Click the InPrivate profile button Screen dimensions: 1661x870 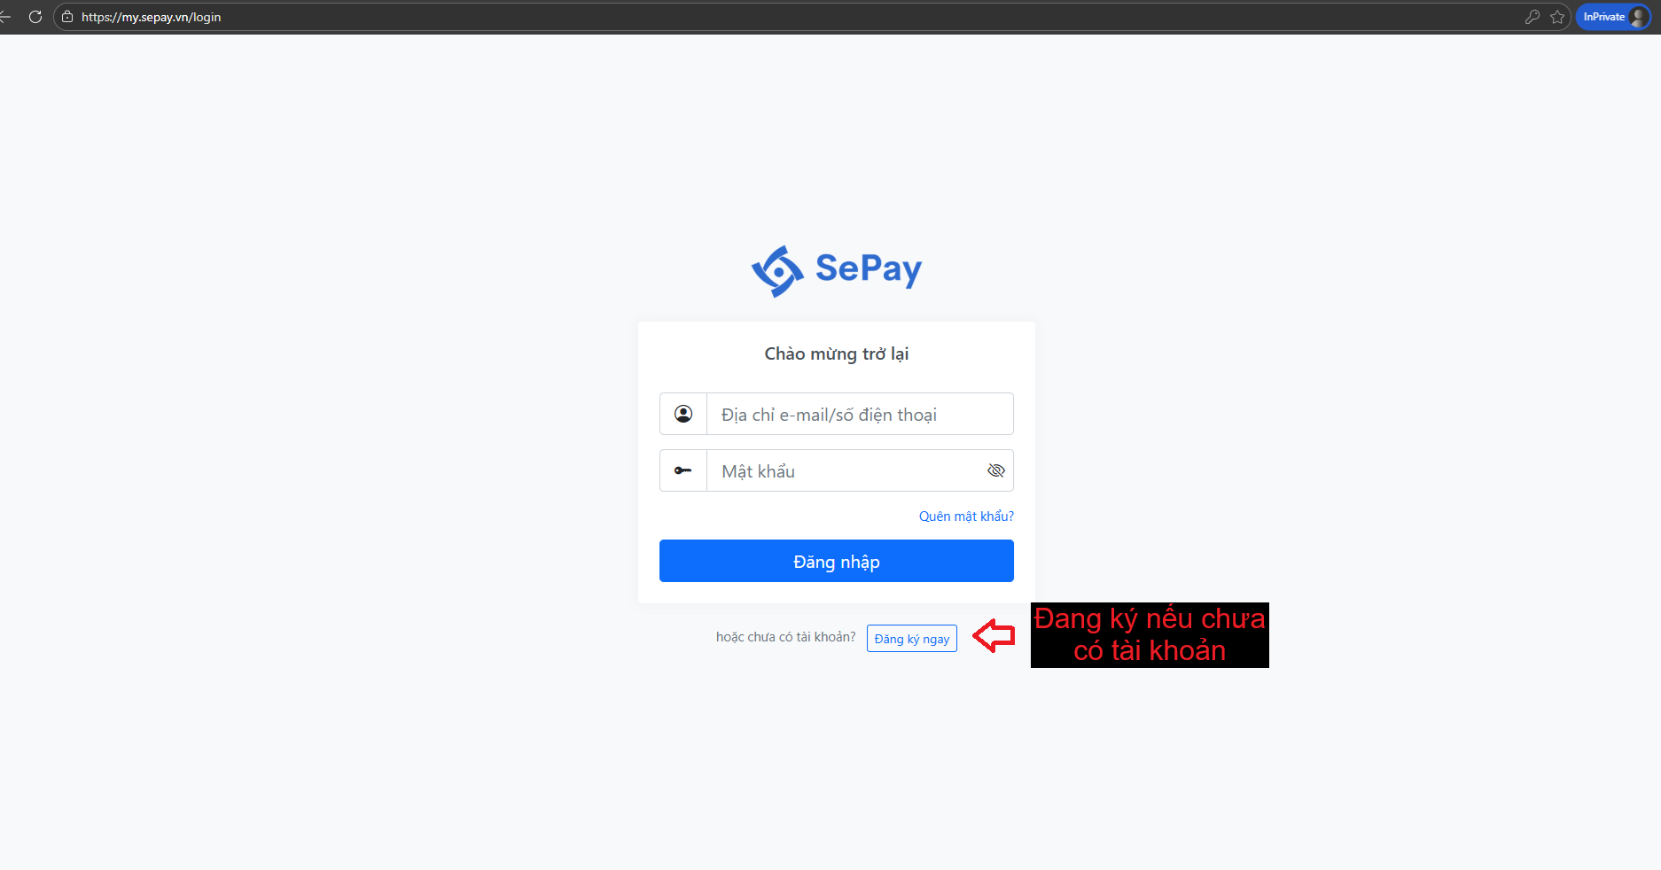pyautogui.click(x=1613, y=17)
